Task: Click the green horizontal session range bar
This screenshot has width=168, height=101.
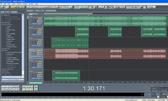Action: coord(68,14)
